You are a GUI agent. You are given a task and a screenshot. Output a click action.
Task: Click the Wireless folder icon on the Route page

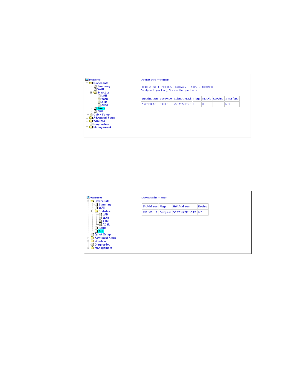click(91, 121)
